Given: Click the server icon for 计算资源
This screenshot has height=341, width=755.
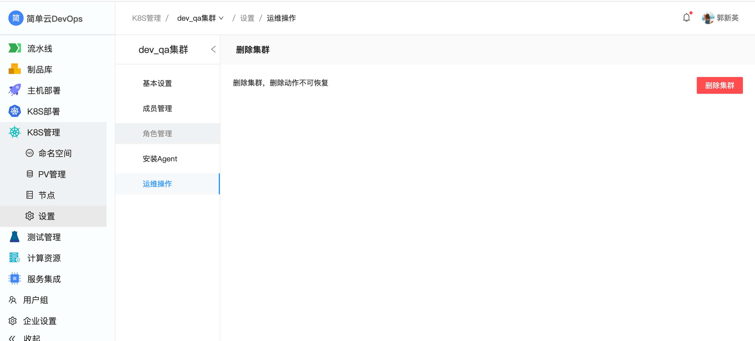Looking at the screenshot, I should click(14, 258).
